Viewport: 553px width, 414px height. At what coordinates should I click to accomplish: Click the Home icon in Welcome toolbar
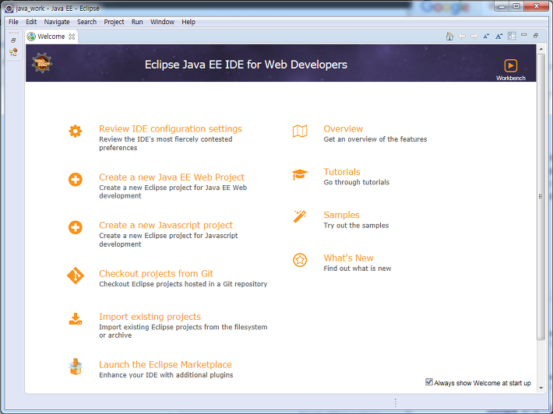tap(449, 37)
